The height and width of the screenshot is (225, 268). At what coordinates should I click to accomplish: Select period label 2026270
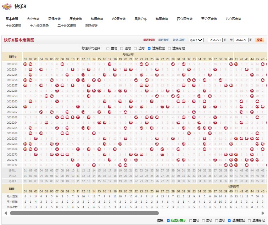click(12, 154)
